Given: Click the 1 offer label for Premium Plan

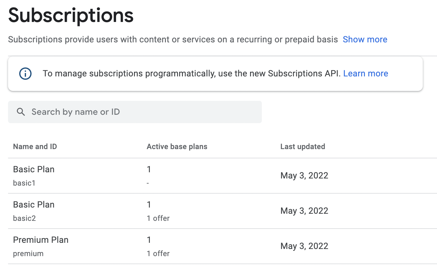Looking at the screenshot, I should (x=158, y=254).
